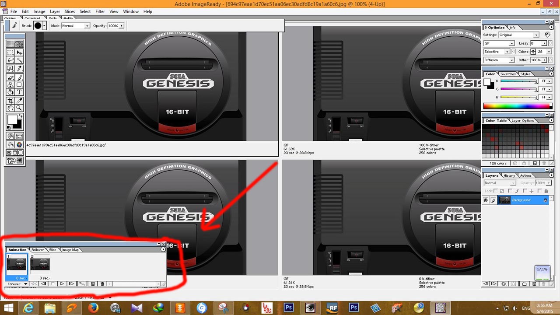Open the Slices menu
The image size is (560, 315).
point(70,11)
